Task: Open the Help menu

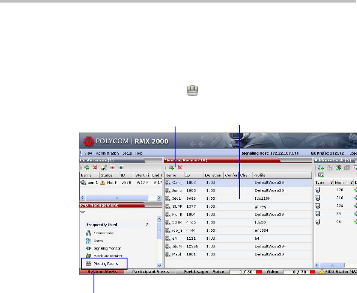Action: pyautogui.click(x=139, y=153)
